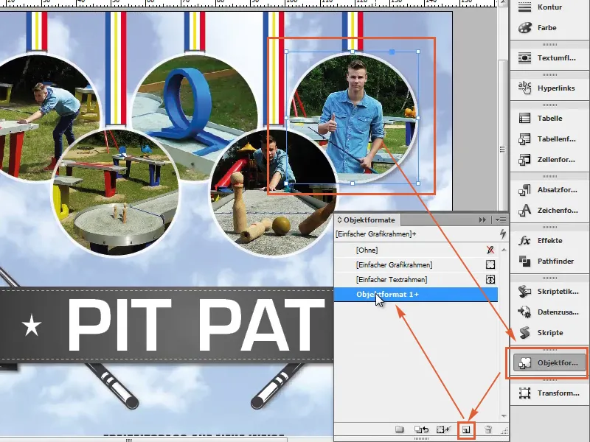
Task: Click scroll down arrow in Objektformate list
Action: (x=504, y=415)
